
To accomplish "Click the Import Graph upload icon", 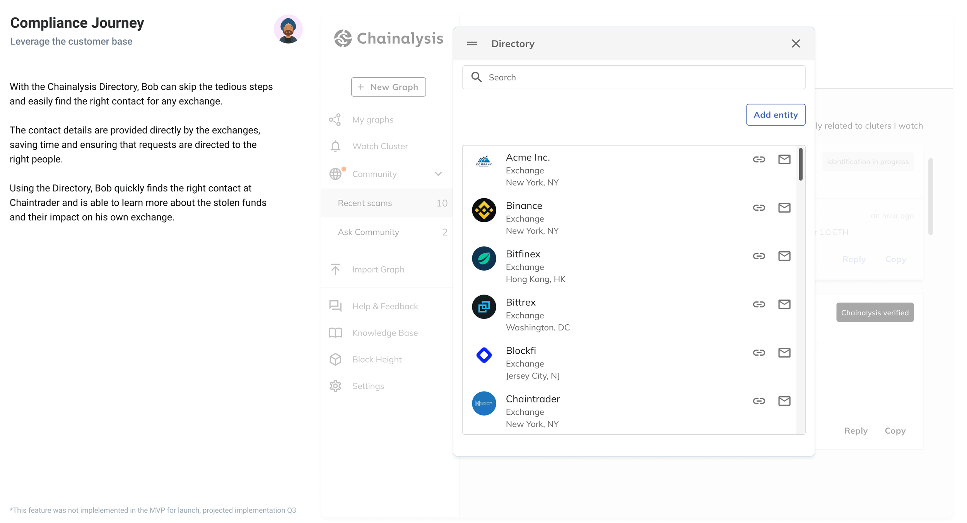I will [x=335, y=269].
